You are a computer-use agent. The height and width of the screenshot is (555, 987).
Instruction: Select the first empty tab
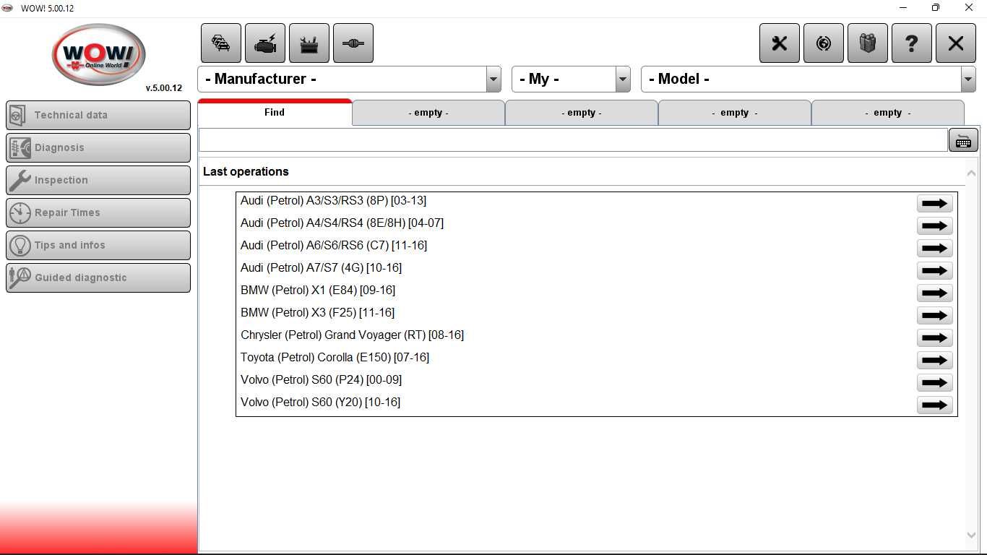coord(428,113)
